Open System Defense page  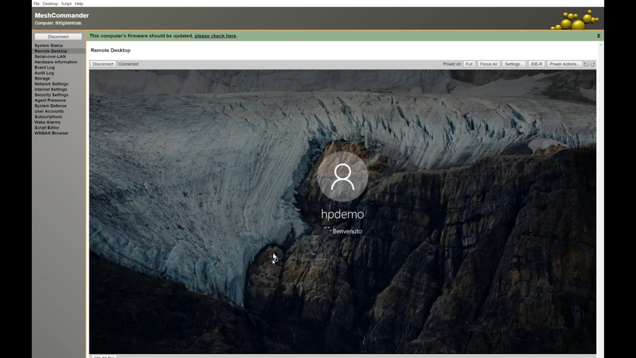(x=50, y=106)
